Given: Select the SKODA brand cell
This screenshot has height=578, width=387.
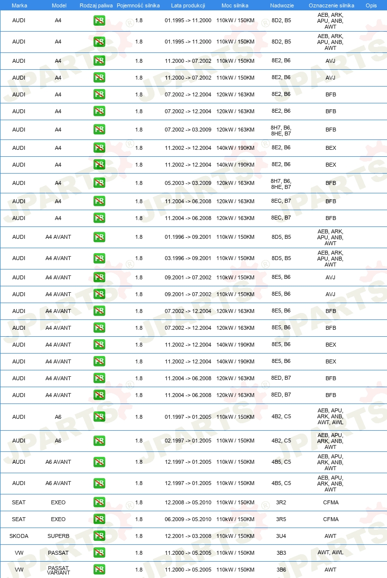Looking at the screenshot, I should click(x=19, y=536).
